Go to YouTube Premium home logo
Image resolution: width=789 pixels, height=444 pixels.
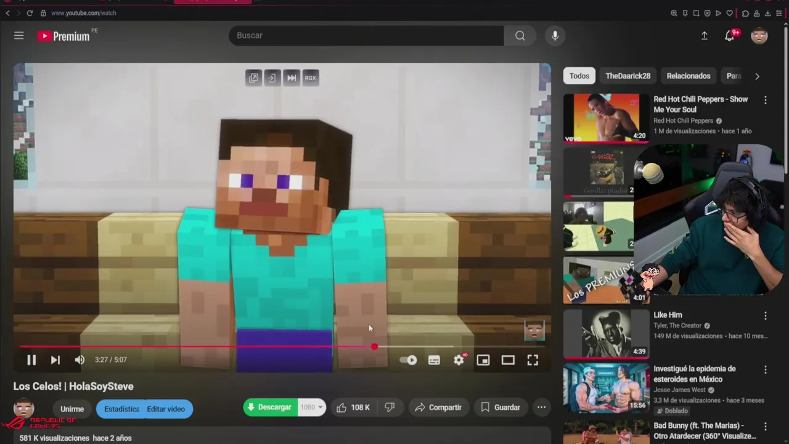[x=63, y=36]
